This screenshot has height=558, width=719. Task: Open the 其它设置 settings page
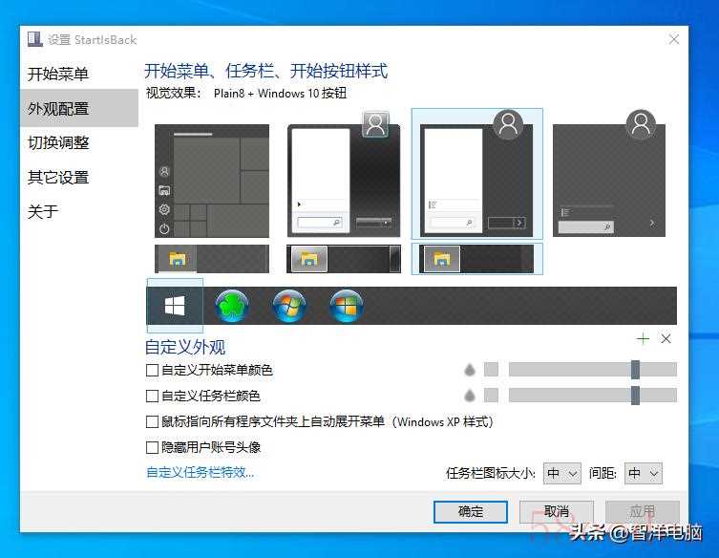pos(79,177)
